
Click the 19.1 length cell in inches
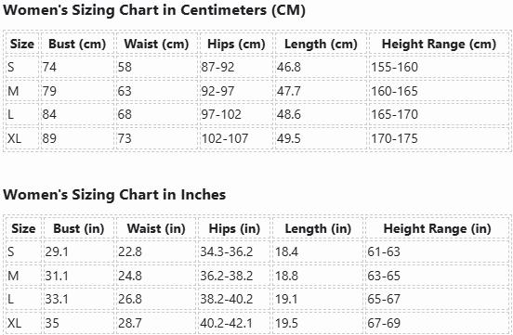click(x=318, y=299)
